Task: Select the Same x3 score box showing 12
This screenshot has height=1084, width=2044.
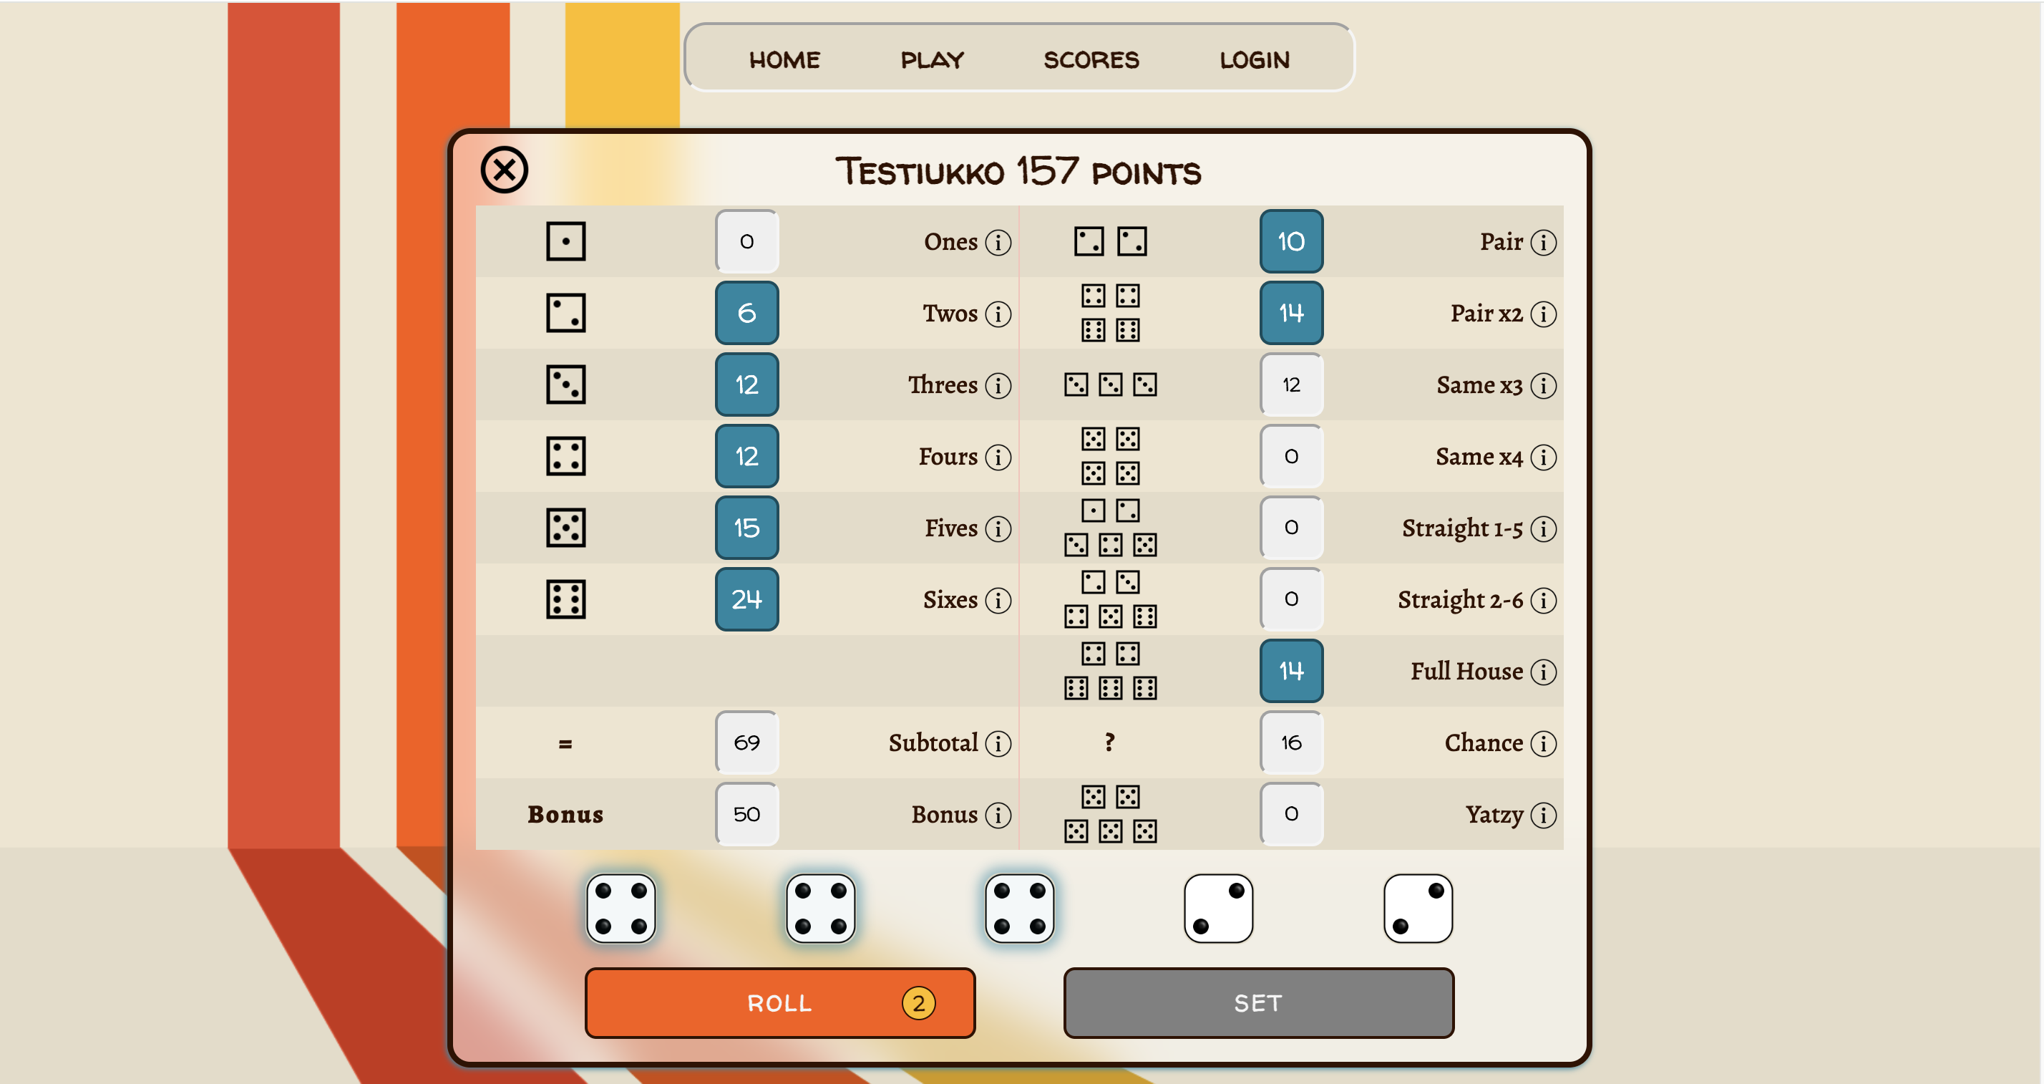Action: tap(1291, 385)
